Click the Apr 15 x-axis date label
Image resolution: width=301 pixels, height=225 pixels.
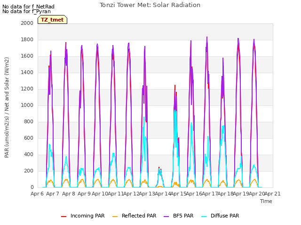click(x=178, y=194)
